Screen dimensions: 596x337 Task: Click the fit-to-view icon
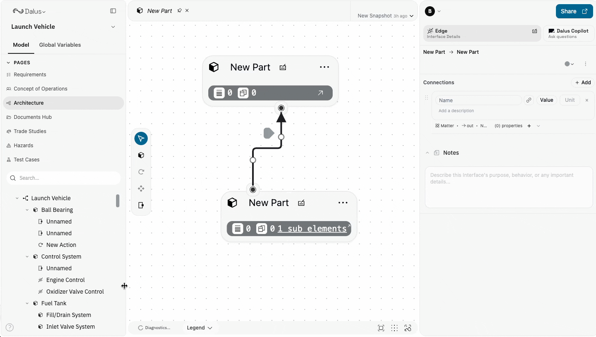[381, 328]
